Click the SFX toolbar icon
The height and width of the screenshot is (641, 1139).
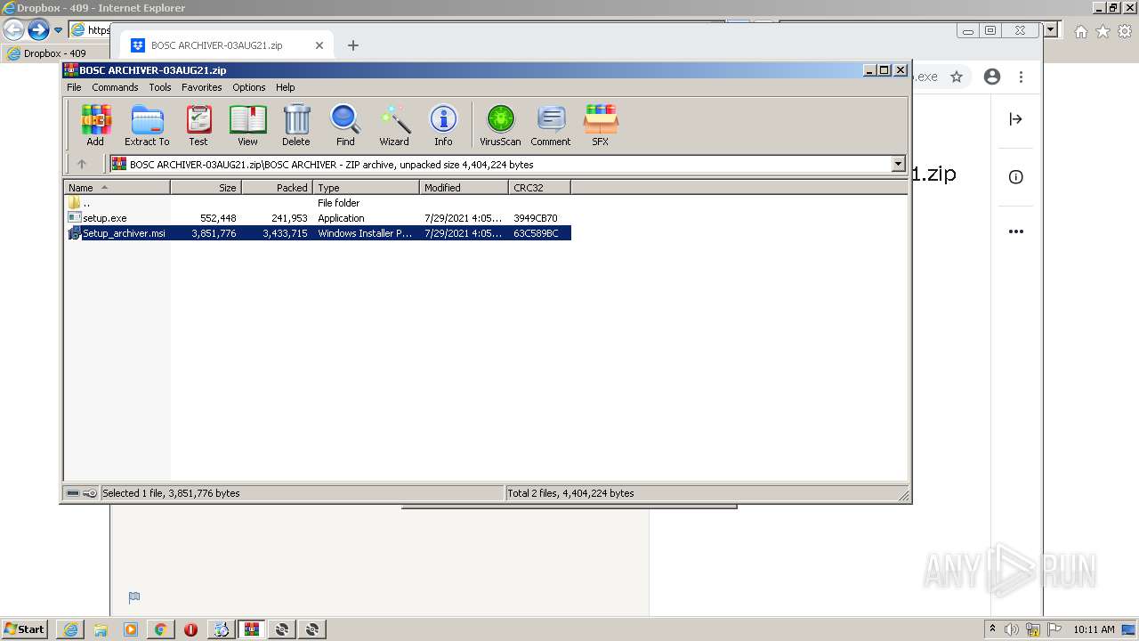(x=601, y=125)
